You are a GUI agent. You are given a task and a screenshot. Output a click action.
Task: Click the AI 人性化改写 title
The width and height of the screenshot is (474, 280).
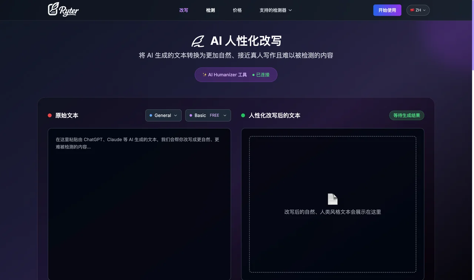[246, 41]
